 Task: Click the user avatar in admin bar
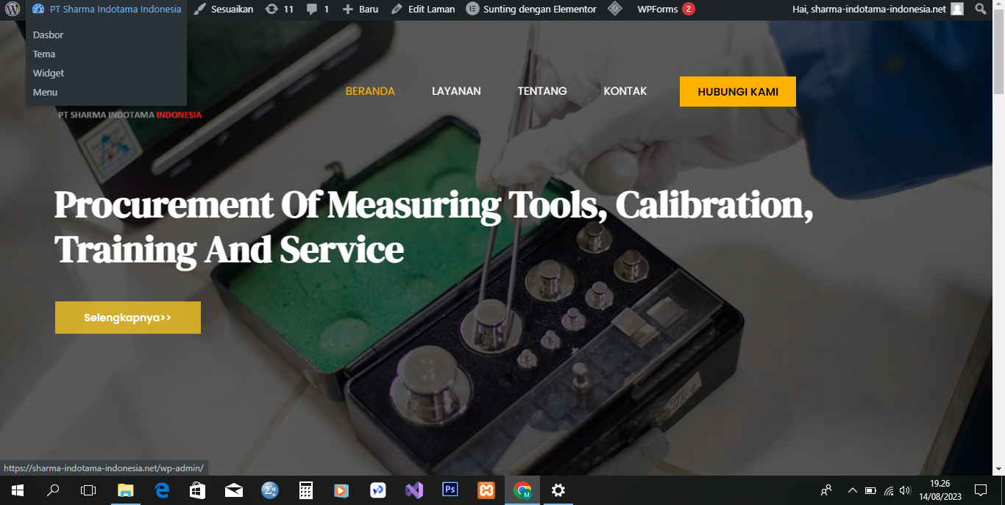pyautogui.click(x=956, y=10)
